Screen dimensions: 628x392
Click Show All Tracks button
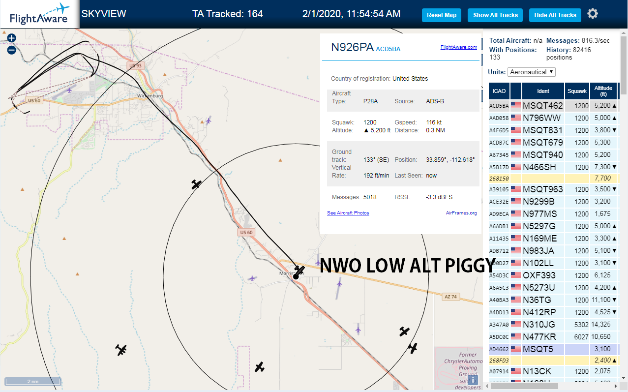[x=495, y=15]
